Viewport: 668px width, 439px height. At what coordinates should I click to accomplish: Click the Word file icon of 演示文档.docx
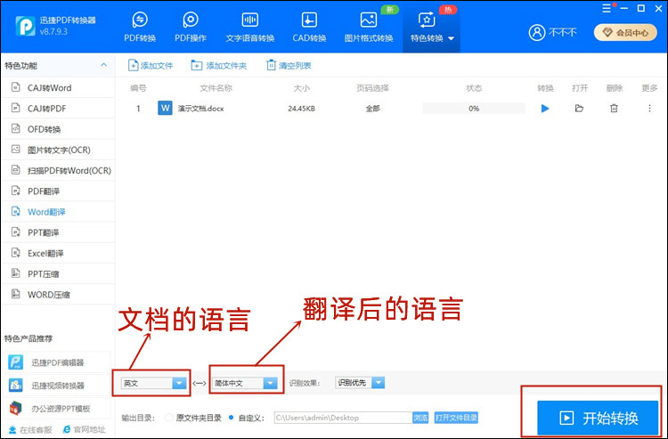[165, 108]
